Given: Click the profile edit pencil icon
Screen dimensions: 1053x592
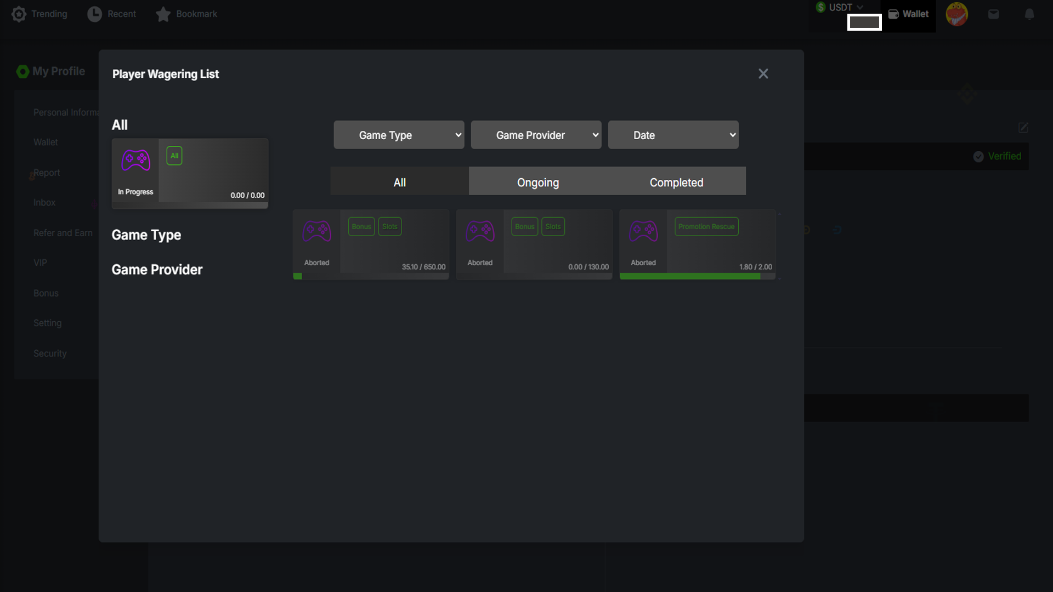Looking at the screenshot, I should [x=1023, y=128].
